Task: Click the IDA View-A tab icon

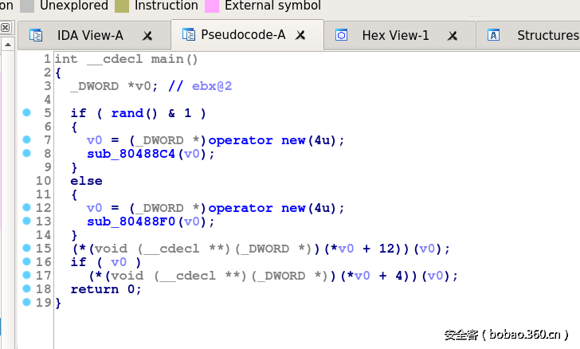Action: click(36, 35)
